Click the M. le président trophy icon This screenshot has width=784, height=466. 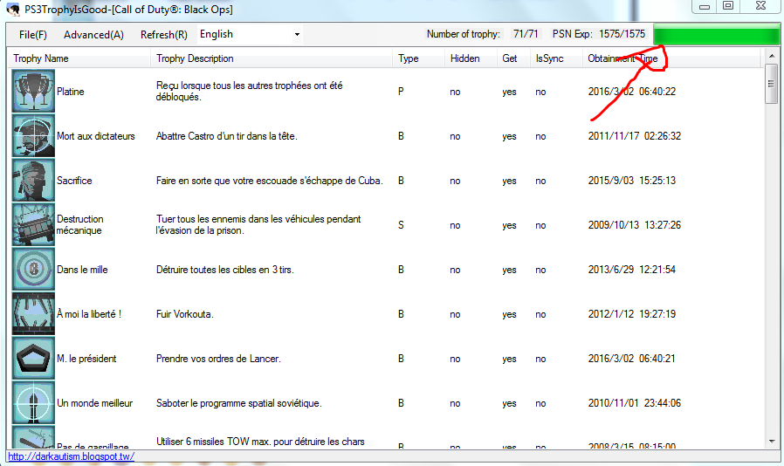click(x=33, y=358)
